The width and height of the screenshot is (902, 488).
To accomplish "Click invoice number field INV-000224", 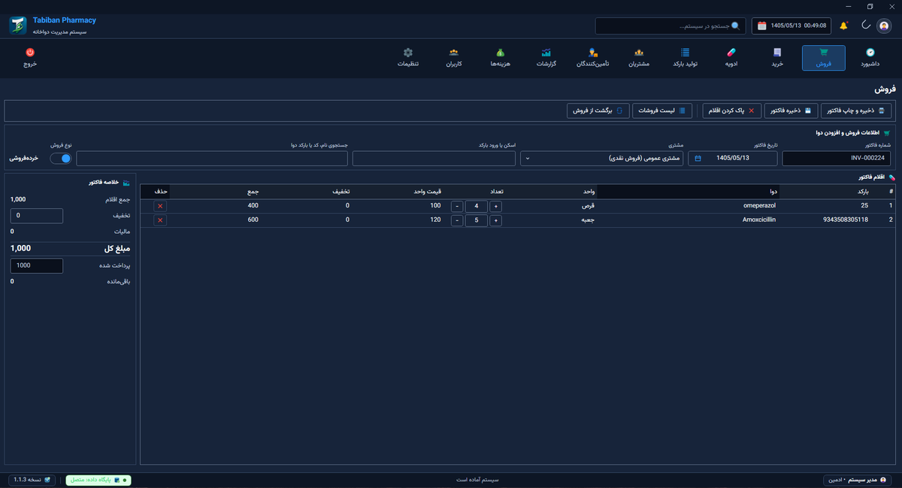I will [x=837, y=159].
